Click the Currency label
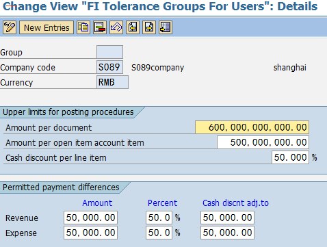The height and width of the screenshot is (247, 327). 16,83
